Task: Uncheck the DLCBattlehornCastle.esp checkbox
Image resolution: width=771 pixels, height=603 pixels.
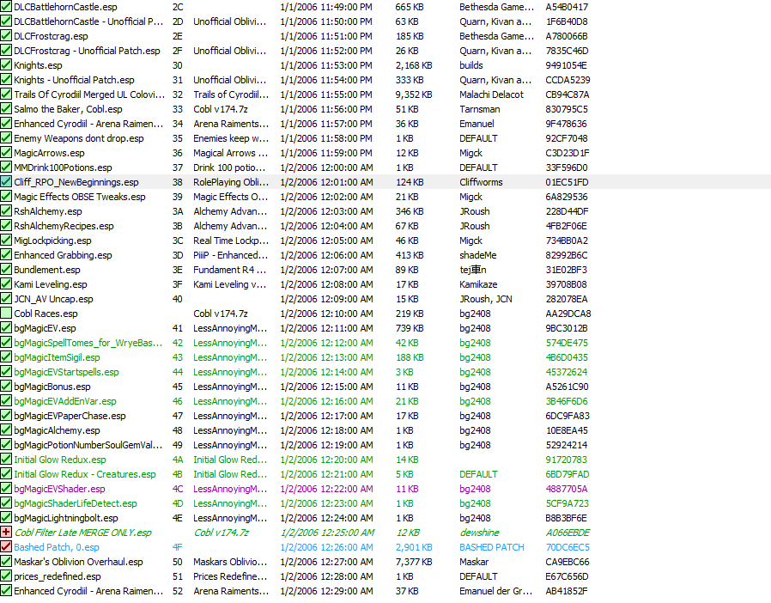Action: point(6,7)
